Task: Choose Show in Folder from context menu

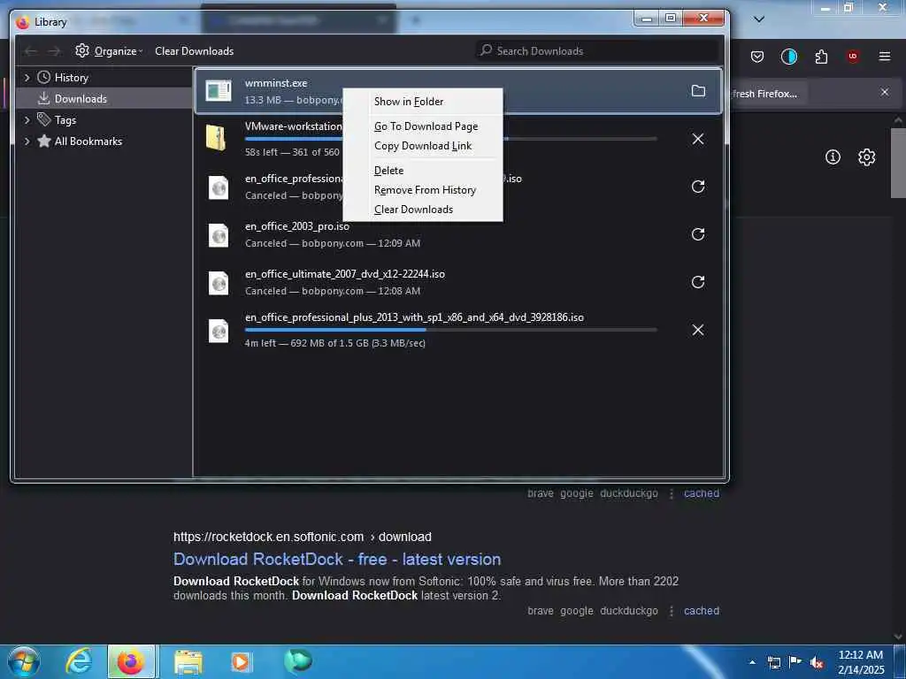Action: (423, 102)
